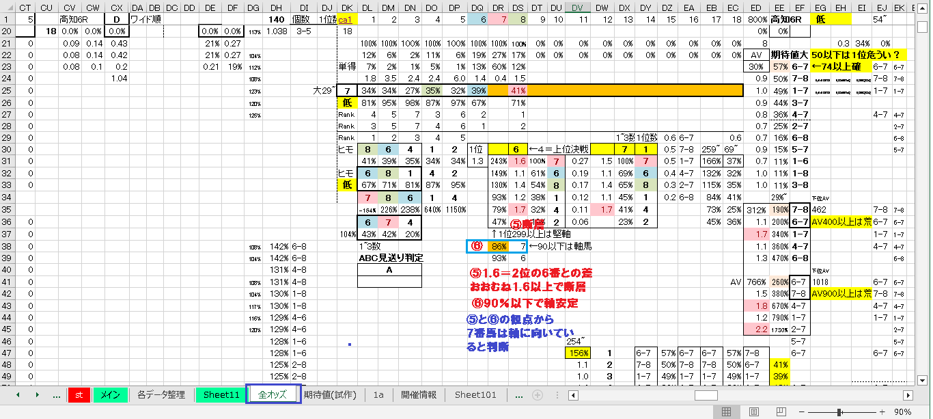
Task: Click the 800% cell in row 1
Action: 756,19
